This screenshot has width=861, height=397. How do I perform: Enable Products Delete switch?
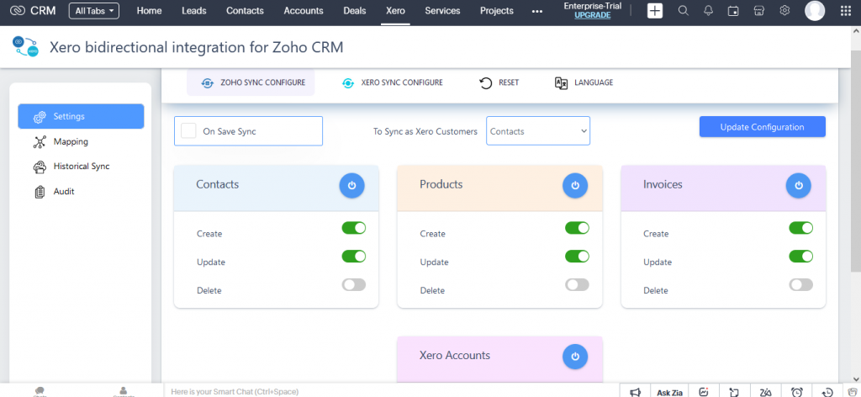577,284
